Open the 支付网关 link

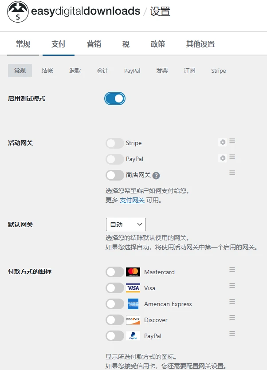pos(132,201)
